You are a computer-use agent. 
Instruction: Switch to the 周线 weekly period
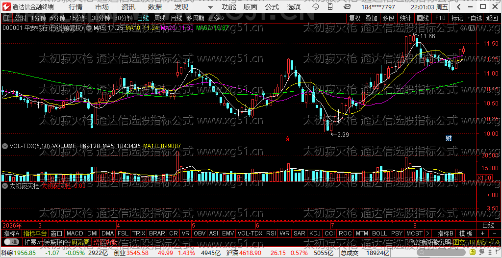click(159, 18)
